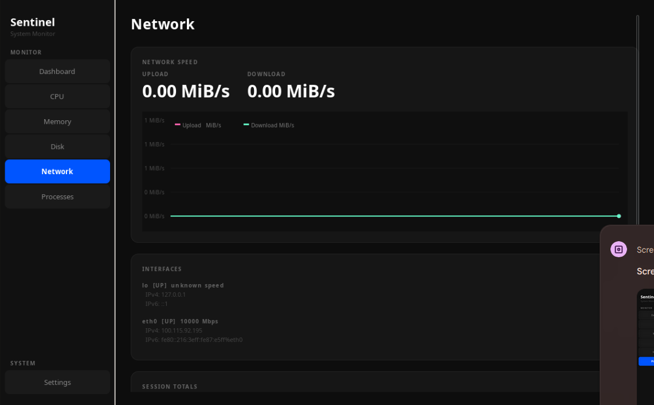The height and width of the screenshot is (405, 654).
Task: Select the eth0 interface entry
Action: coord(180,321)
